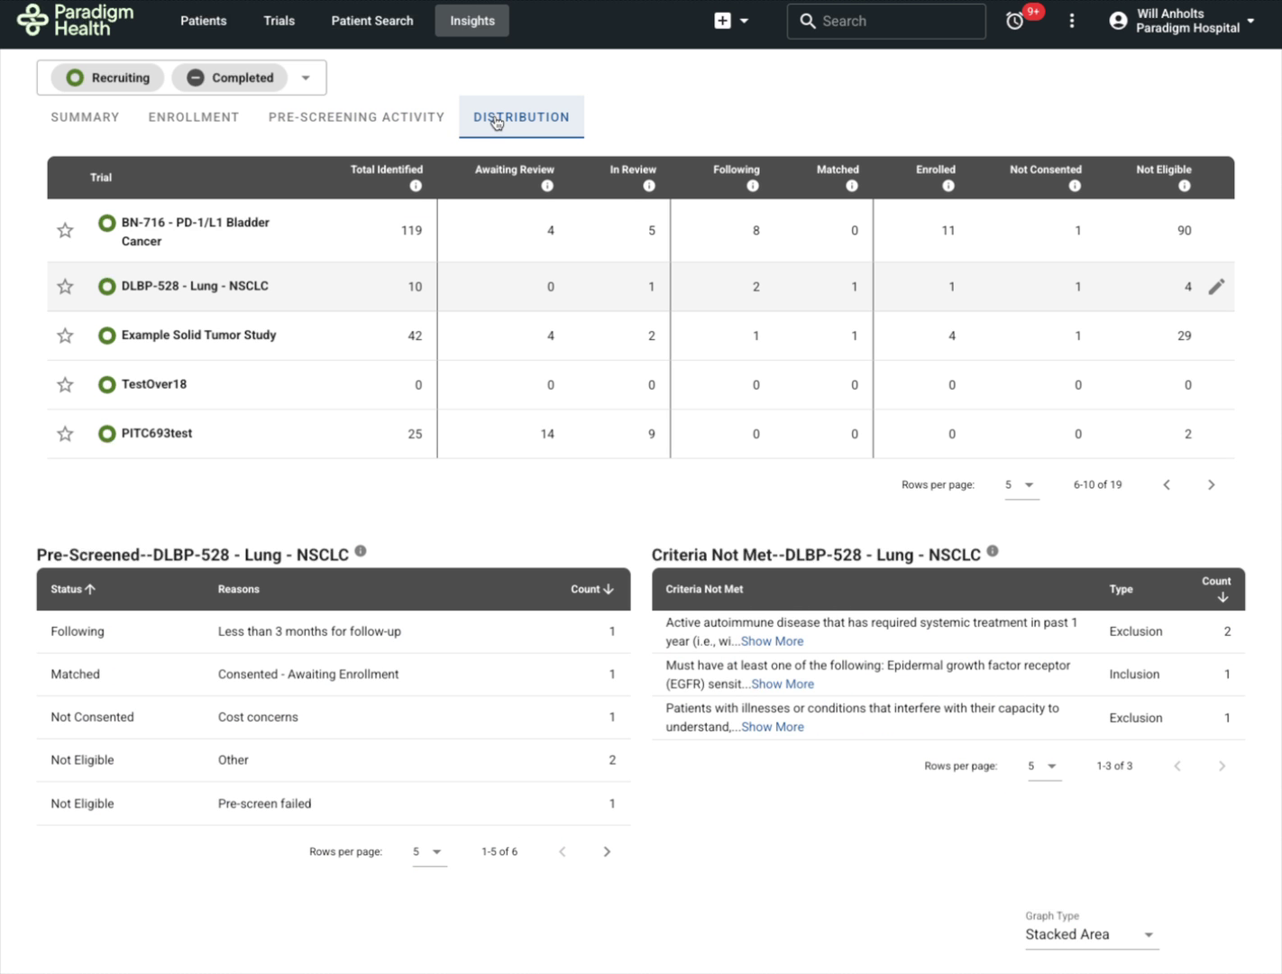Open the Patients menu
The width and height of the screenshot is (1282, 974).
[x=204, y=21]
